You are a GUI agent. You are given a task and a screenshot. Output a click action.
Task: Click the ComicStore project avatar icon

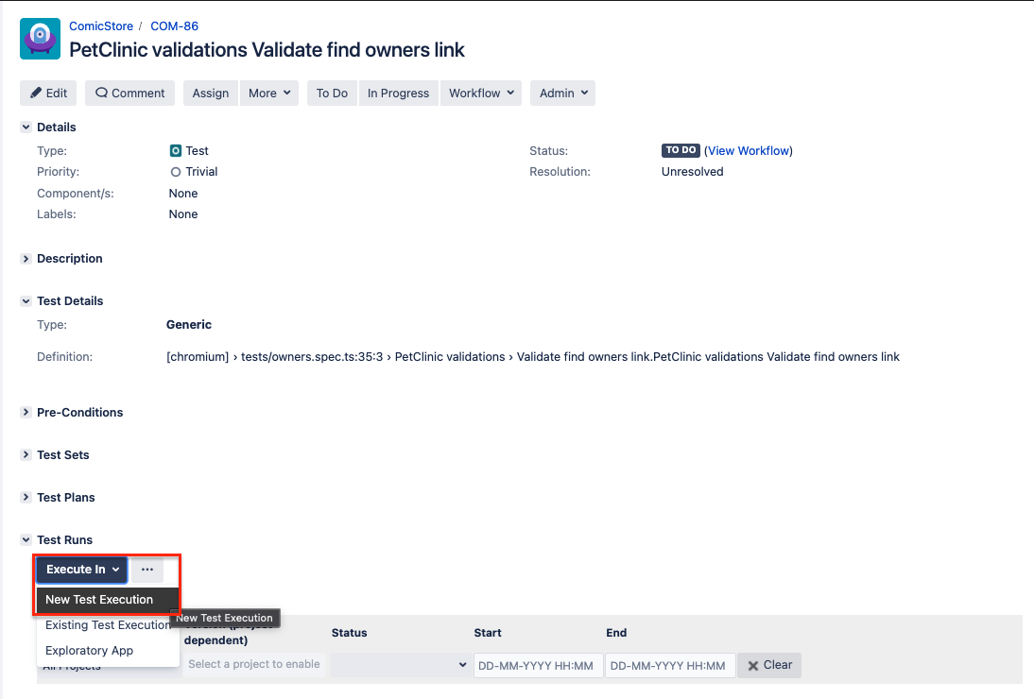[41, 39]
